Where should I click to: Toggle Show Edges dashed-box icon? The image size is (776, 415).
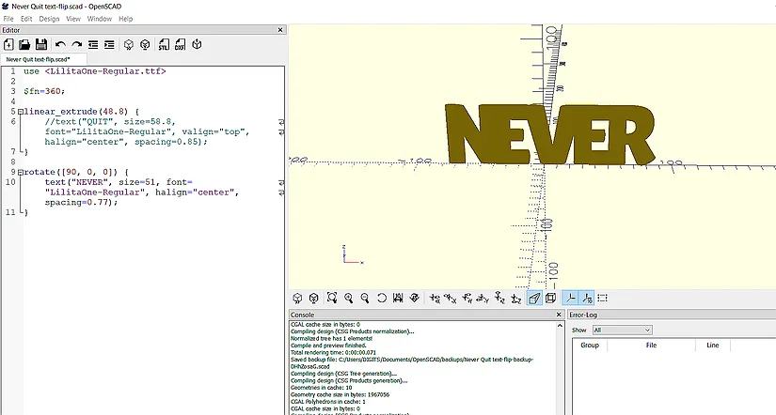pos(602,298)
